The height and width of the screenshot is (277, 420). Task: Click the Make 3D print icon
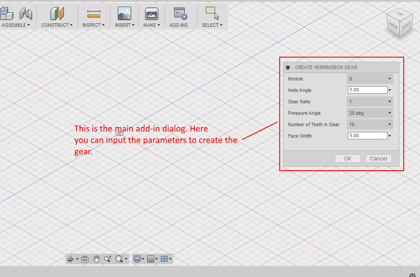152,14
